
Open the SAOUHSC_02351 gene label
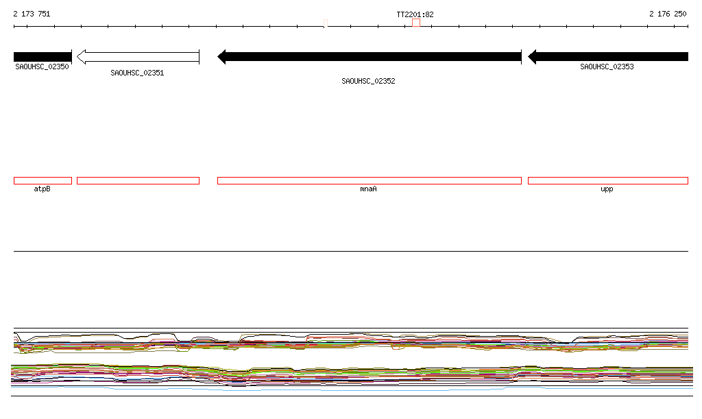(137, 73)
